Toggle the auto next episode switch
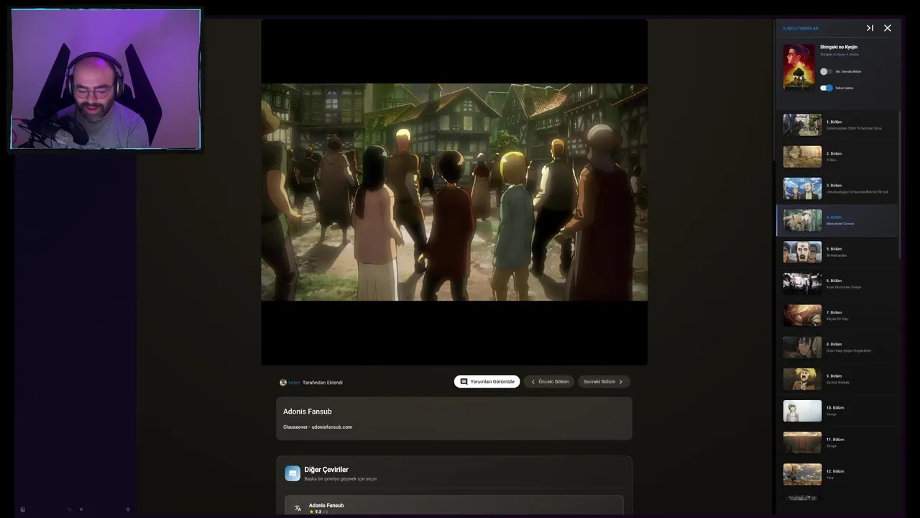 point(826,71)
